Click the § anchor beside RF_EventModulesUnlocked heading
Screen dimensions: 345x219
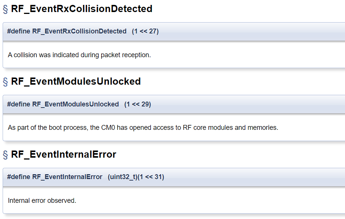pos(5,82)
